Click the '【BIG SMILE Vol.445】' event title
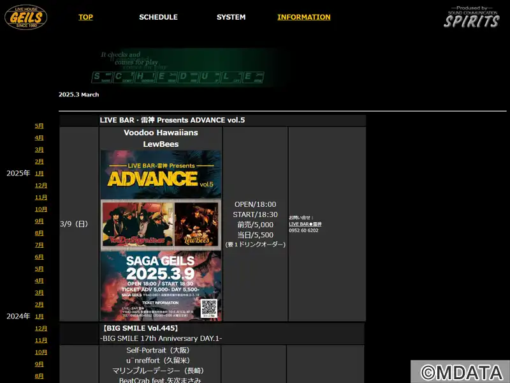Viewport: 510px width, 383px height. pos(140,328)
